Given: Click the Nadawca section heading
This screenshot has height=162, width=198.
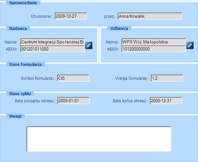Looking at the screenshot, I should (x=18, y=29).
